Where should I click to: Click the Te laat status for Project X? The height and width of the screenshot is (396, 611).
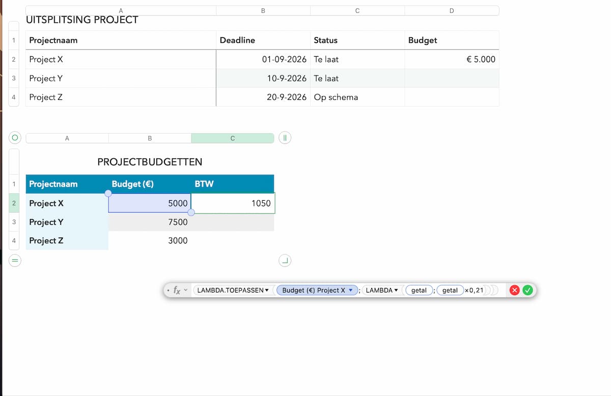(x=357, y=59)
